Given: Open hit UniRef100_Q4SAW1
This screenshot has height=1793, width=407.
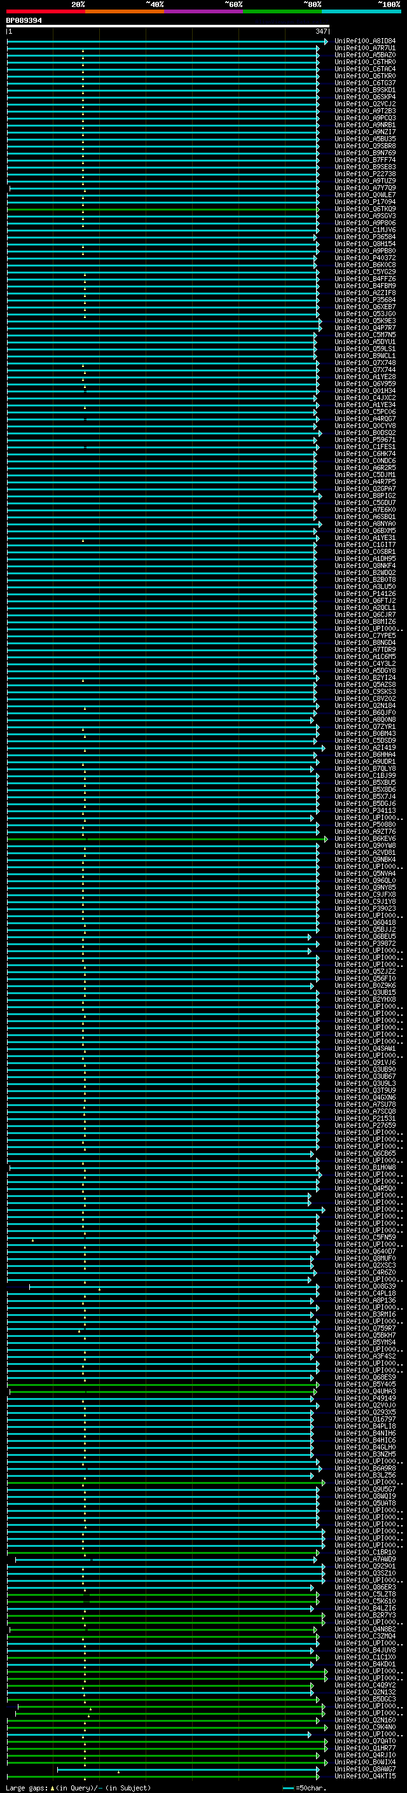Looking at the screenshot, I should pos(364,1048).
